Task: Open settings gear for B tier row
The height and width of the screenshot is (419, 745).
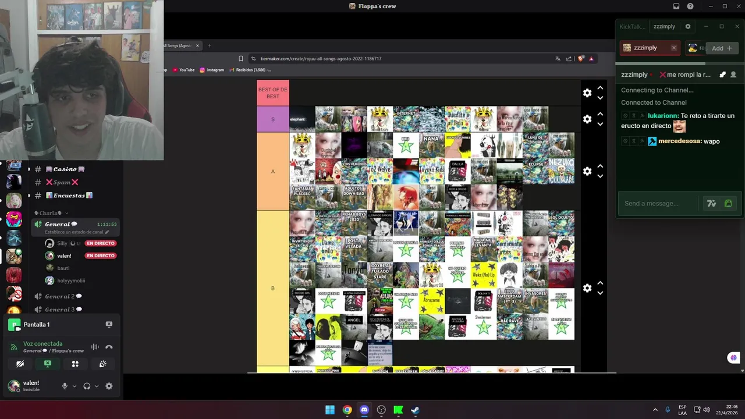Action: point(587,288)
